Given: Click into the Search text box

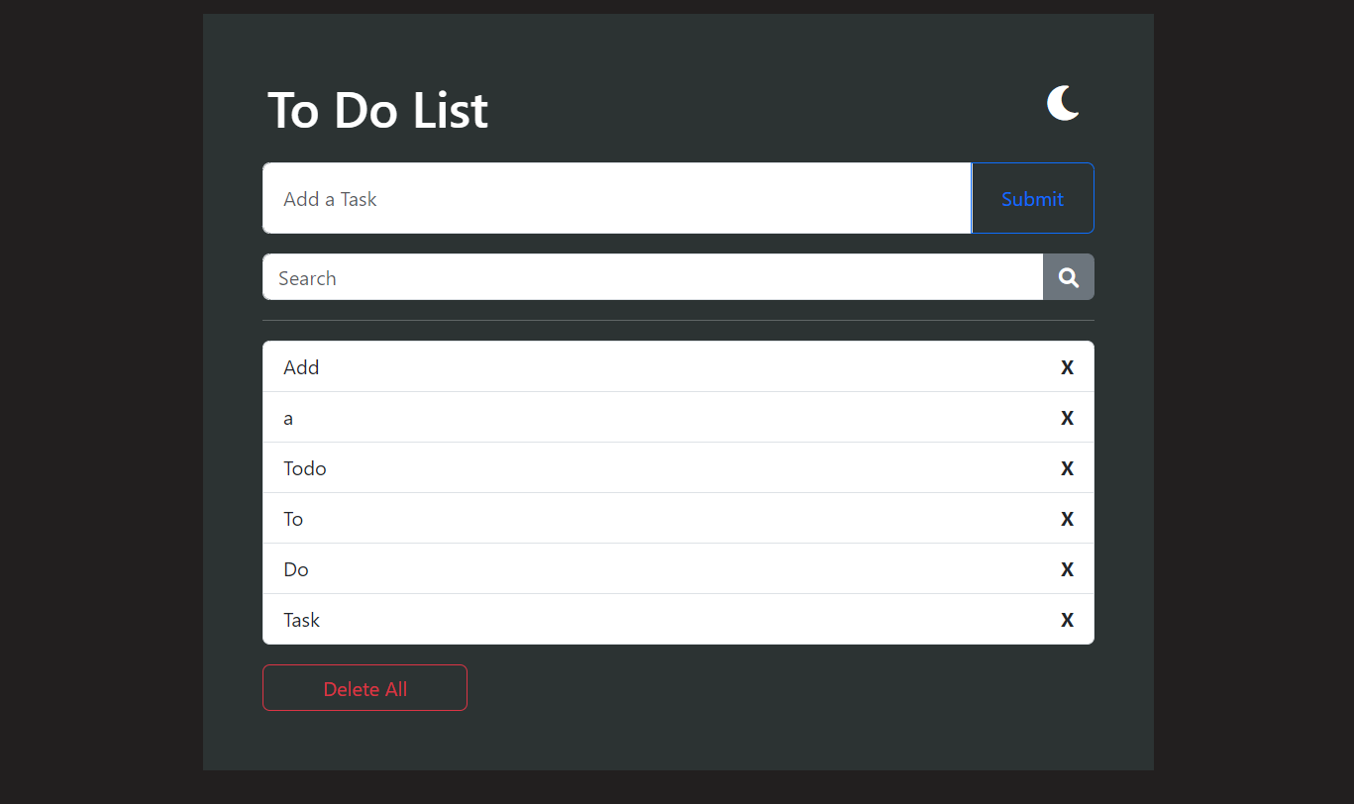Looking at the screenshot, I should point(652,277).
